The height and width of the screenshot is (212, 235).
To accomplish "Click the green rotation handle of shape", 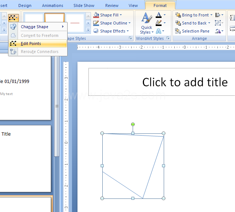I will (133, 124).
